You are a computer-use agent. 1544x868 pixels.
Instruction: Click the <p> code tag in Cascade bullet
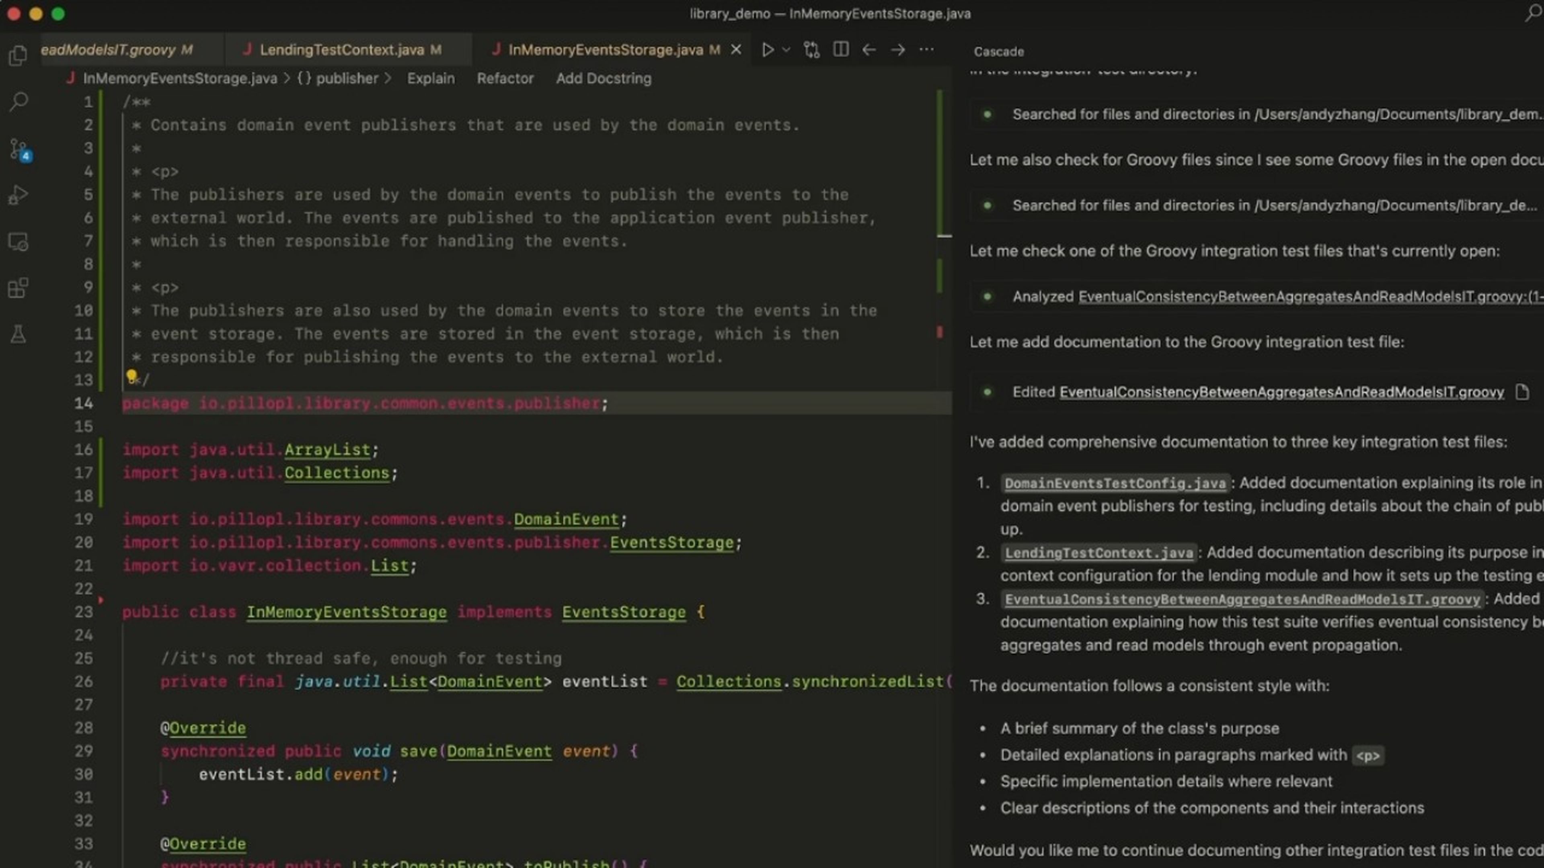[x=1368, y=755]
